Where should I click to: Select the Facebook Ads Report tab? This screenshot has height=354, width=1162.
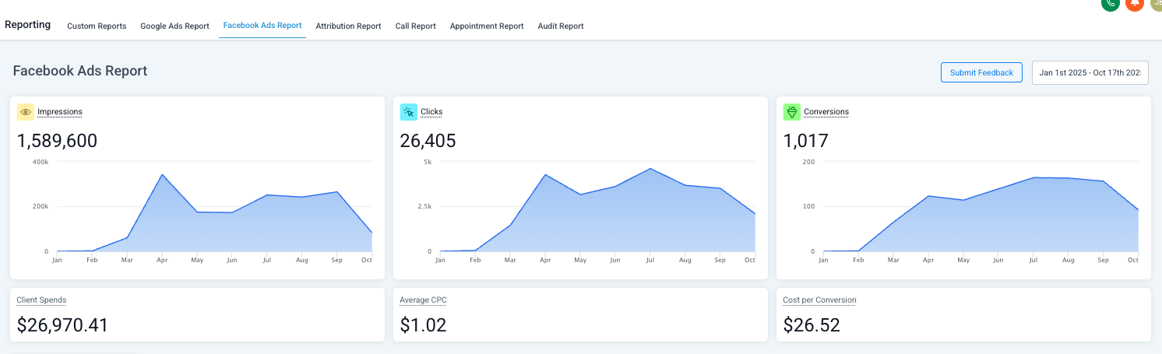coord(262,26)
